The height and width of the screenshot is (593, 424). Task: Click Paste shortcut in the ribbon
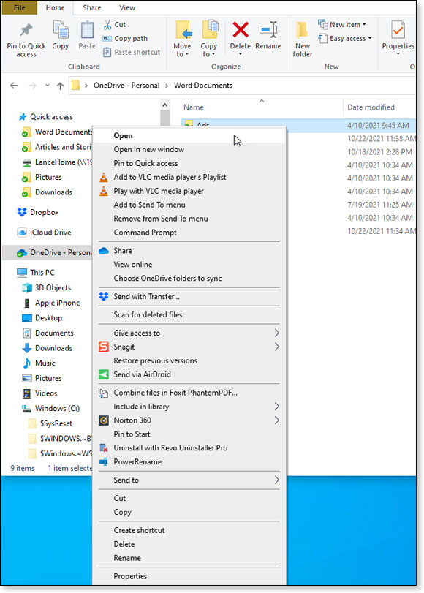pyautogui.click(x=132, y=52)
